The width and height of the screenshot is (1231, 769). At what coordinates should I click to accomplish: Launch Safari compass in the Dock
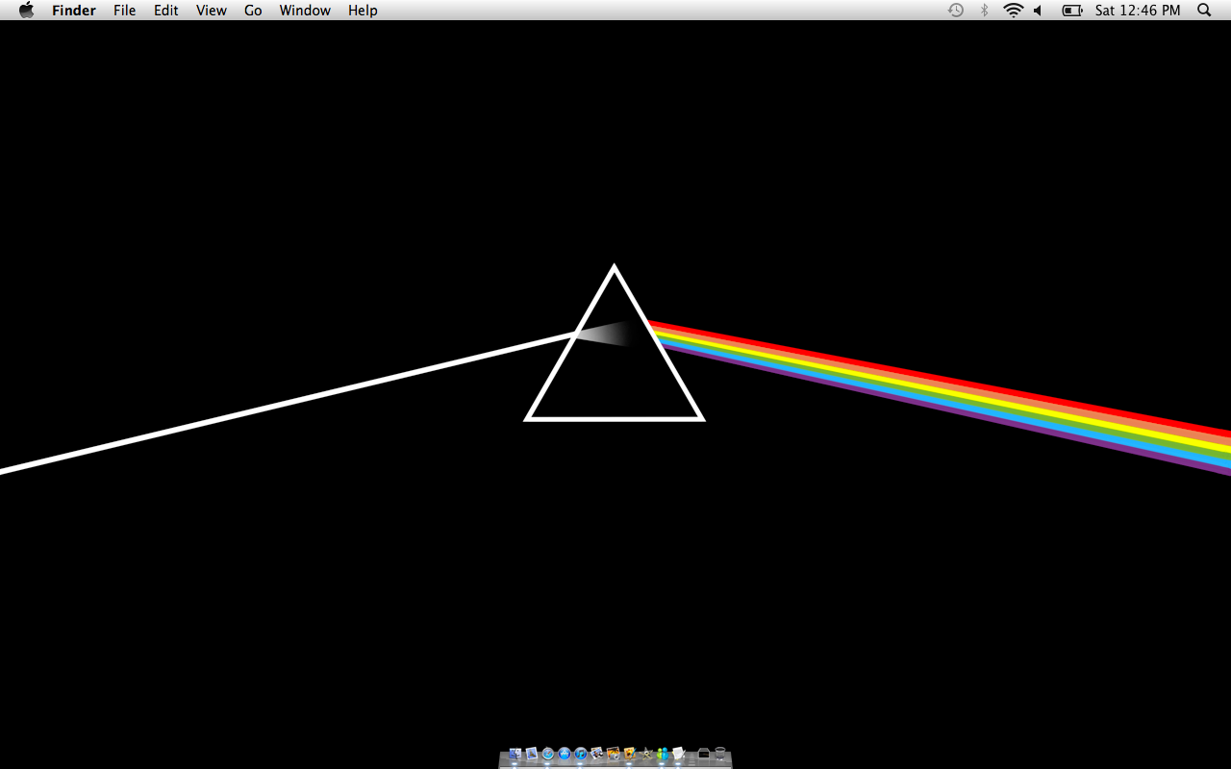tap(547, 754)
